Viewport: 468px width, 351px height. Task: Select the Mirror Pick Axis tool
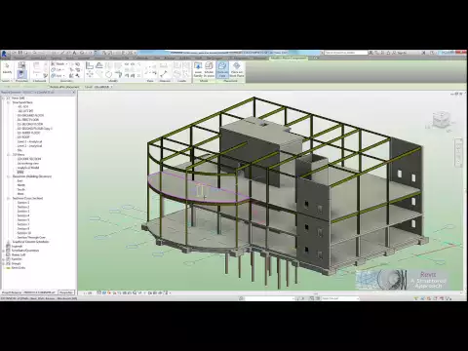[108, 66]
